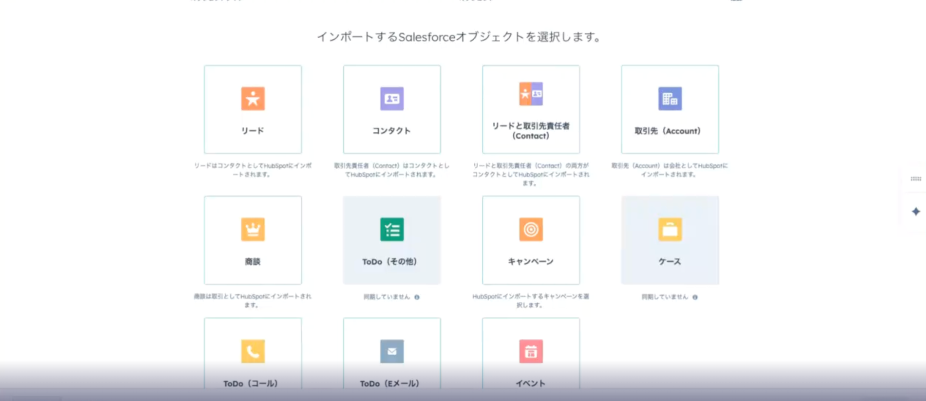Click the green ToDo checklist icon
Screen dimensions: 926x401
pyautogui.click(x=392, y=230)
